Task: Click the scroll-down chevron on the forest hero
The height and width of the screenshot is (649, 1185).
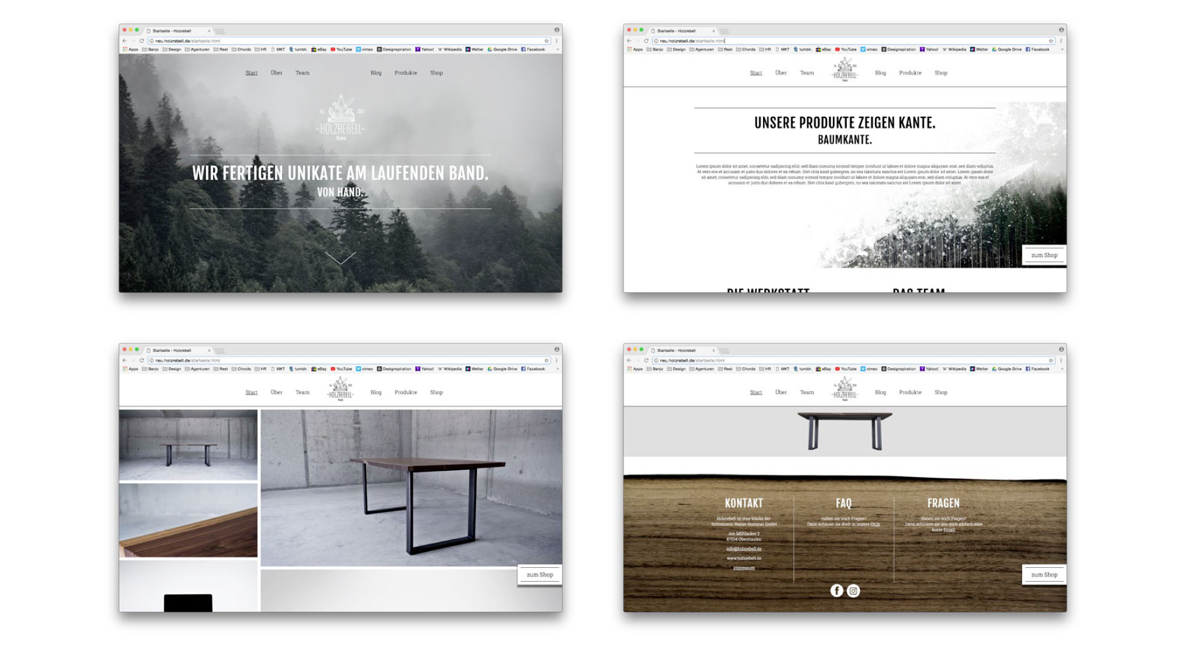Action: (x=341, y=258)
